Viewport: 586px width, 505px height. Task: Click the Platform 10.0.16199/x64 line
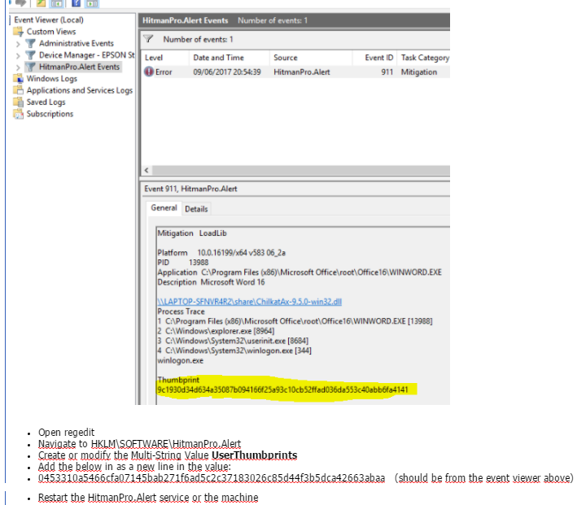pos(221,252)
